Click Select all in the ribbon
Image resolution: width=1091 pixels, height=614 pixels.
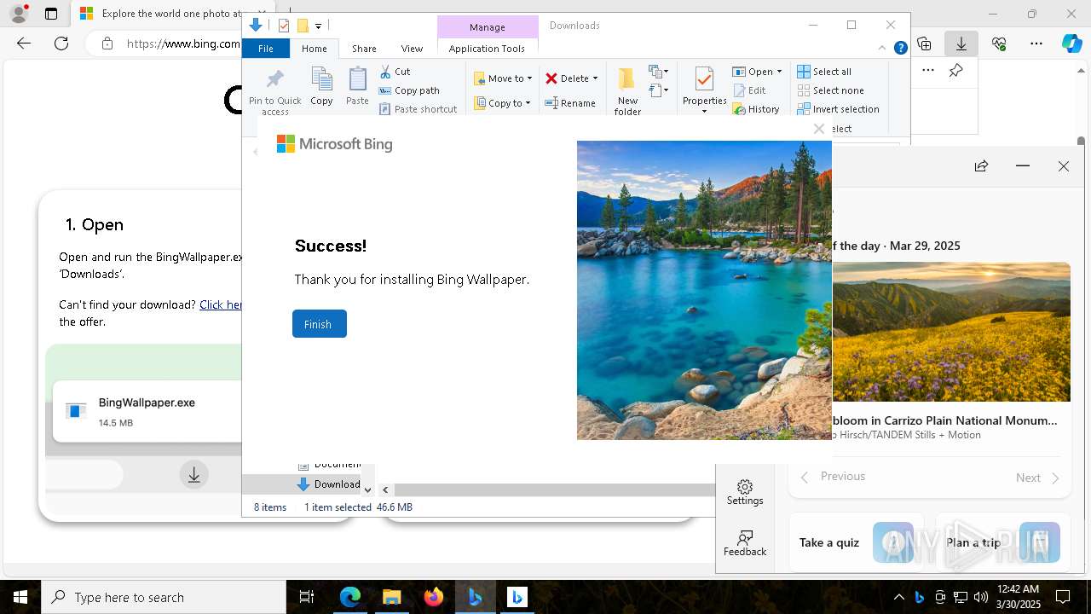point(824,72)
